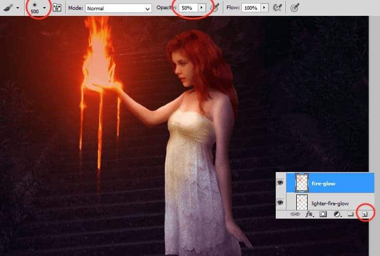The height and width of the screenshot is (256, 380).
Task: Hide the fire-glow layer
Action: [x=280, y=182]
